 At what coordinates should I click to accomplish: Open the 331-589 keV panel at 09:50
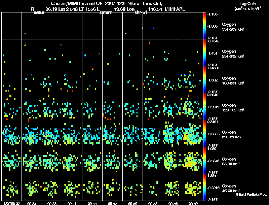point(132,26)
